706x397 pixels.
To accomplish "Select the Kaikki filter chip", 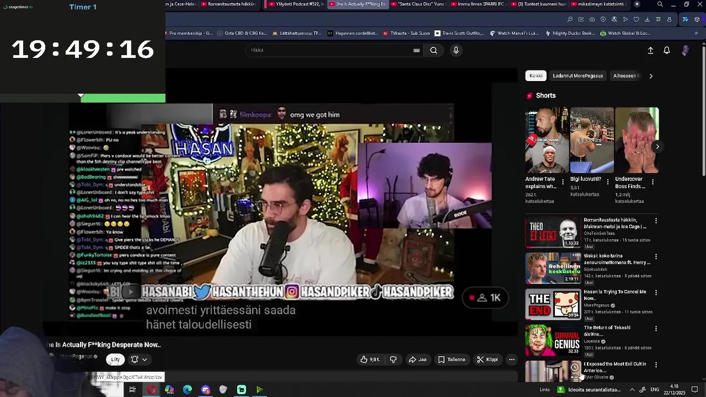I will coord(536,76).
